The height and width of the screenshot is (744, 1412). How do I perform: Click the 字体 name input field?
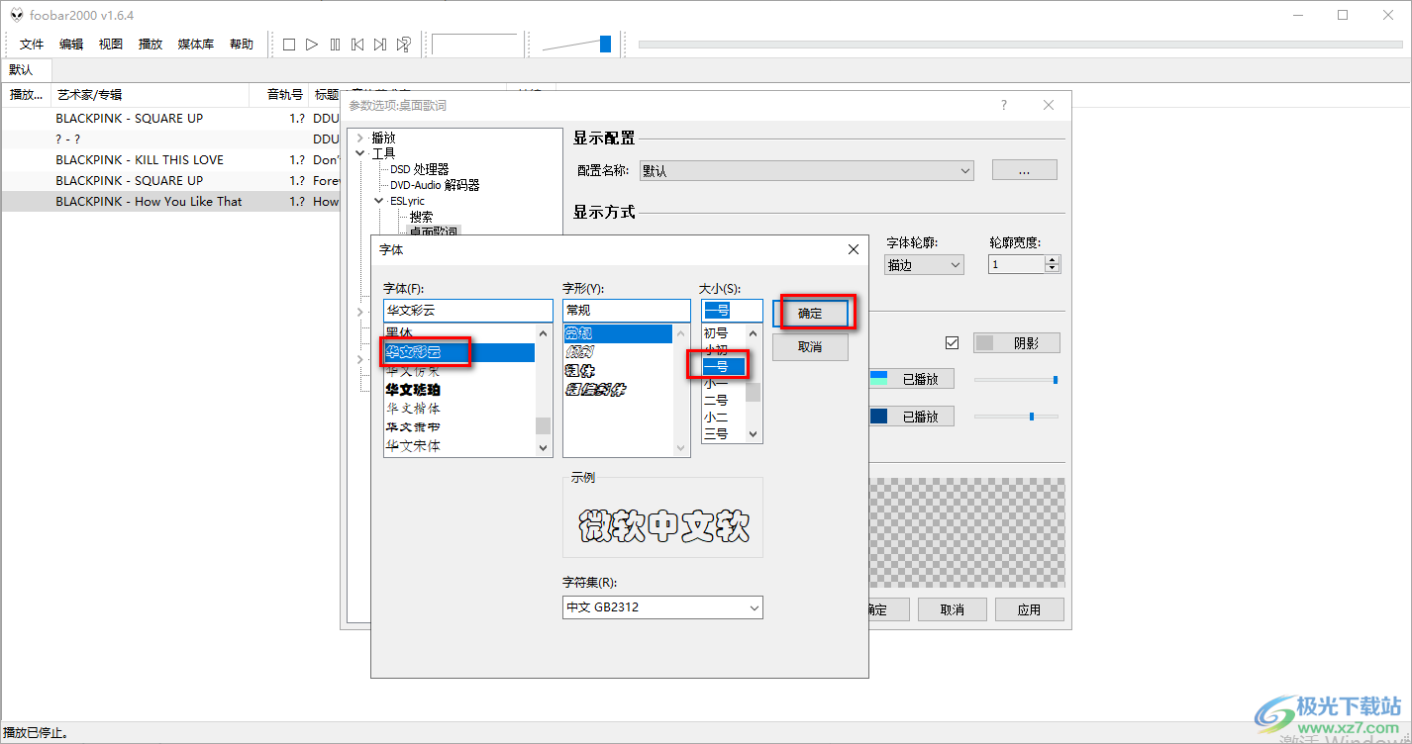(468, 310)
